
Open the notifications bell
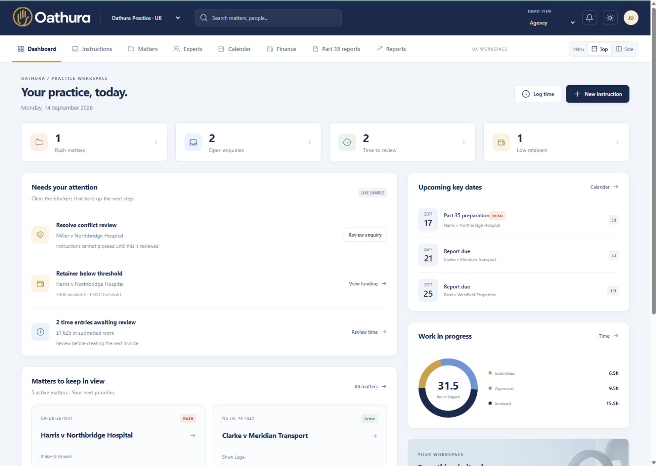click(x=589, y=18)
